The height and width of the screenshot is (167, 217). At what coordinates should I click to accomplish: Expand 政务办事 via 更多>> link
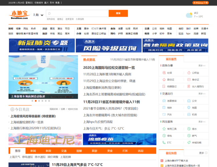click(202, 66)
